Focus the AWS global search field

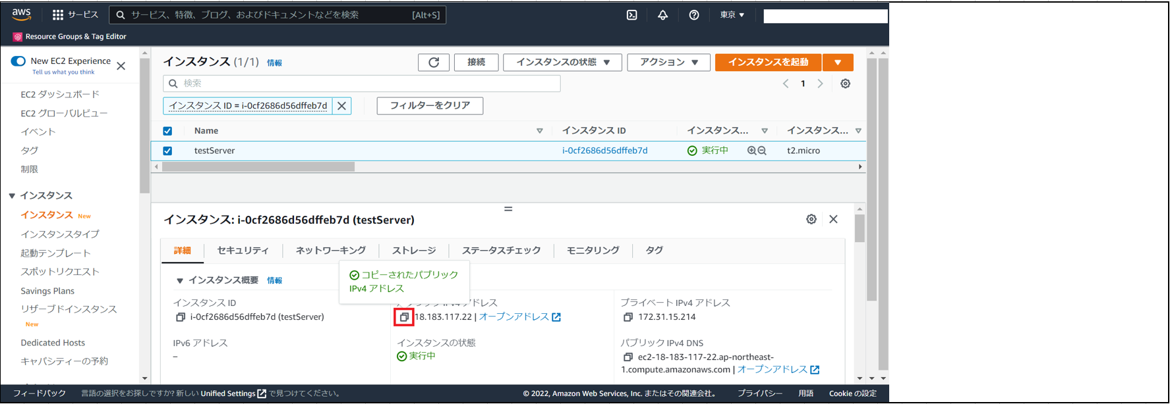278,14
